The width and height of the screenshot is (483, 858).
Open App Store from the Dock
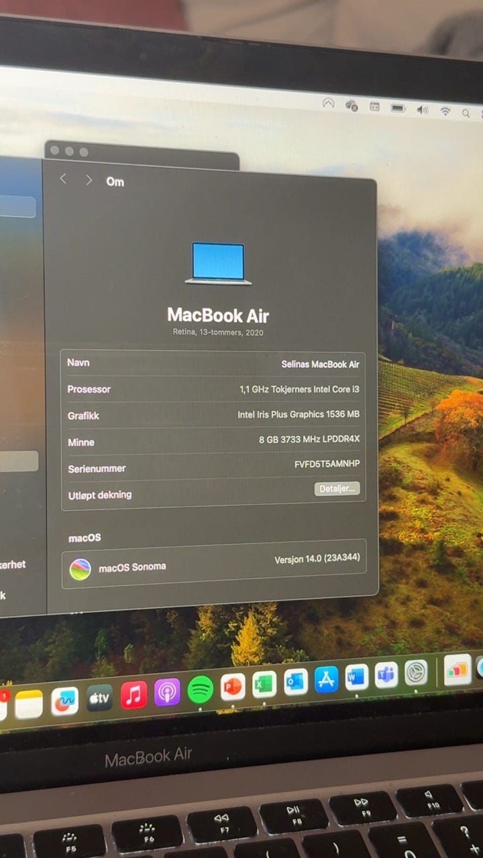pos(327,679)
